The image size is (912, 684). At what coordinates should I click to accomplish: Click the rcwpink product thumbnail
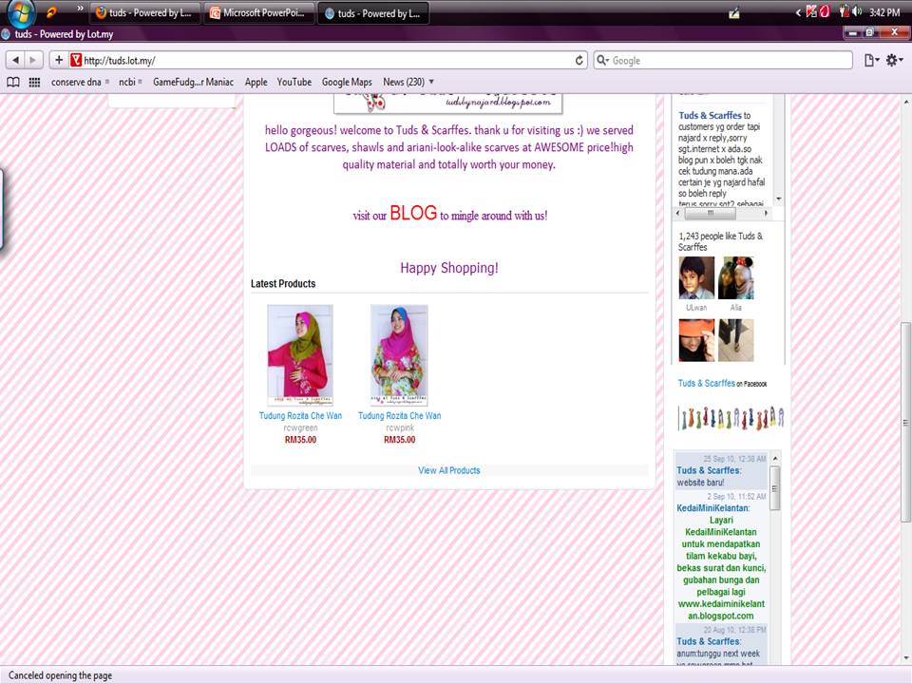(399, 354)
